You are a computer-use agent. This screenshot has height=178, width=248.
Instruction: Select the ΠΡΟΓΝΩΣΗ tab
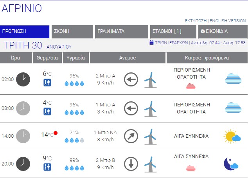click(x=25, y=32)
